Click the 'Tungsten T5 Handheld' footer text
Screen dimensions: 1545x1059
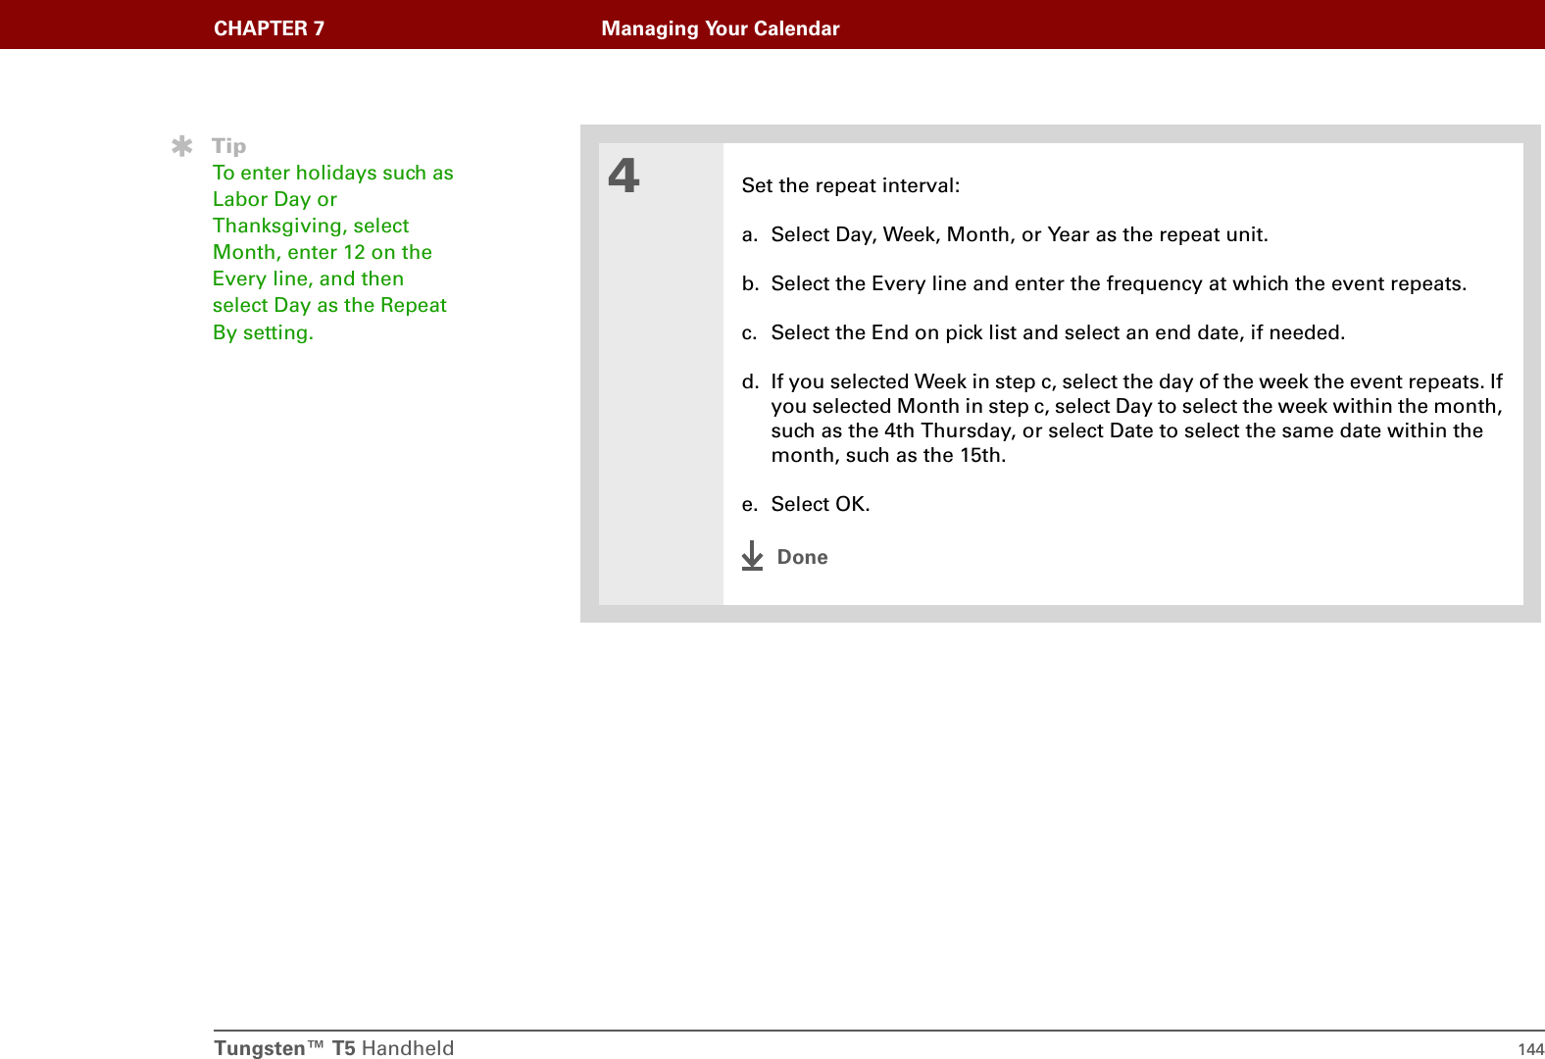pos(334,1048)
